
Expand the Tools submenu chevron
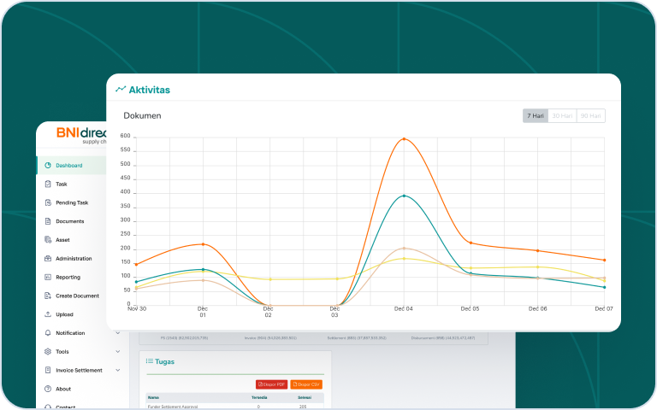tap(117, 352)
